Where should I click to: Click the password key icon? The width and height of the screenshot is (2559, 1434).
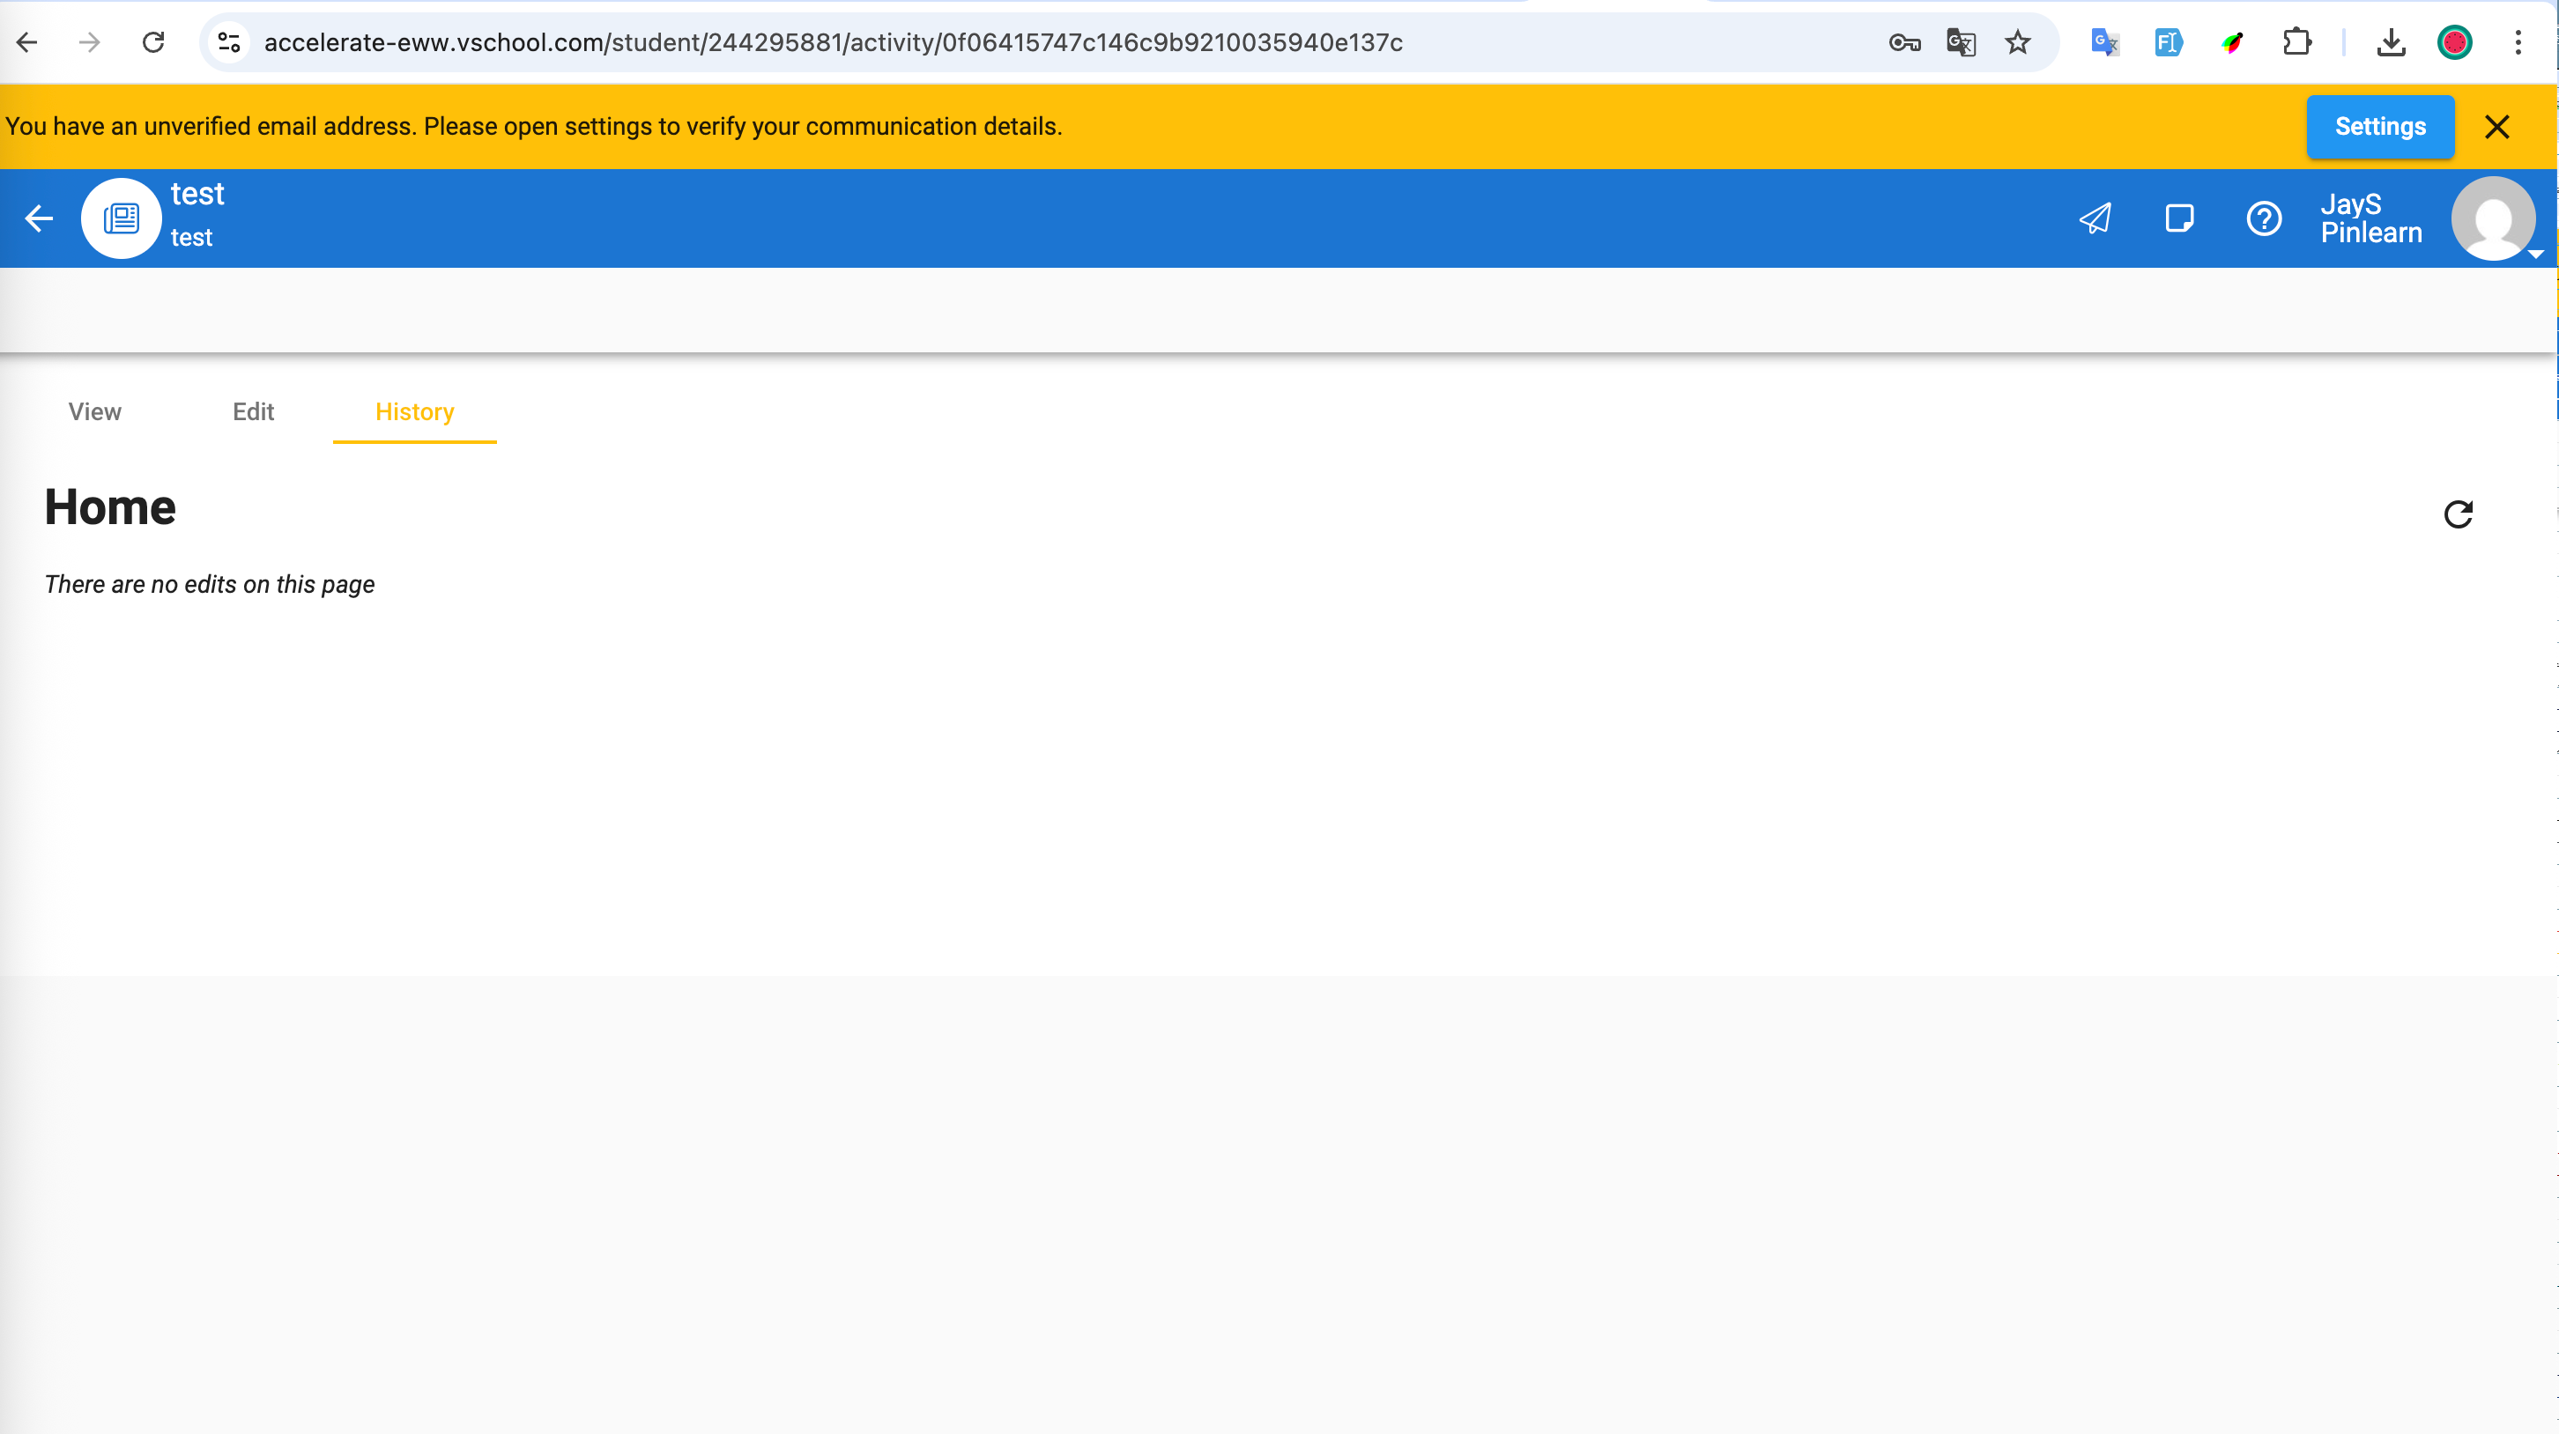coord(1903,42)
